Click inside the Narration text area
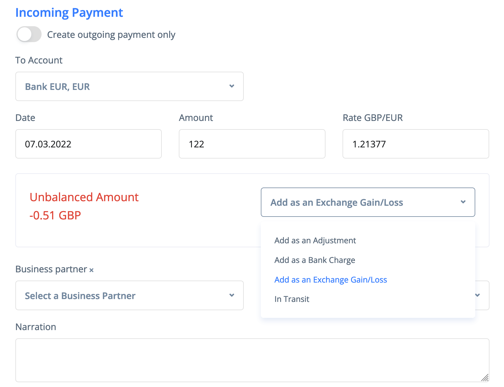Viewport: 504px width, 387px height. click(252, 360)
